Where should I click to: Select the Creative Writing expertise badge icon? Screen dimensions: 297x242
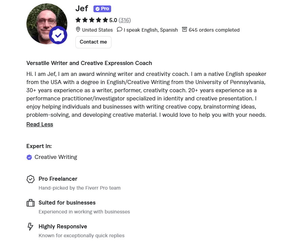coord(29,157)
